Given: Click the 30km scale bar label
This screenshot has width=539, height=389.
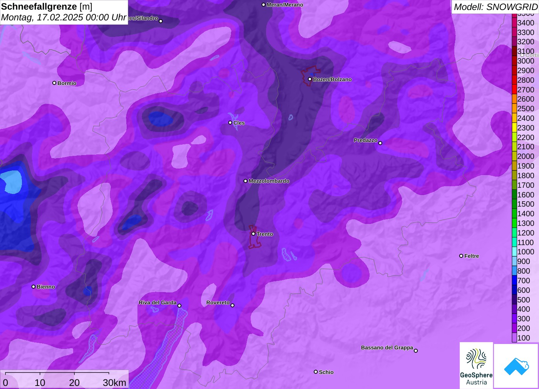Looking at the screenshot, I should tap(114, 382).
